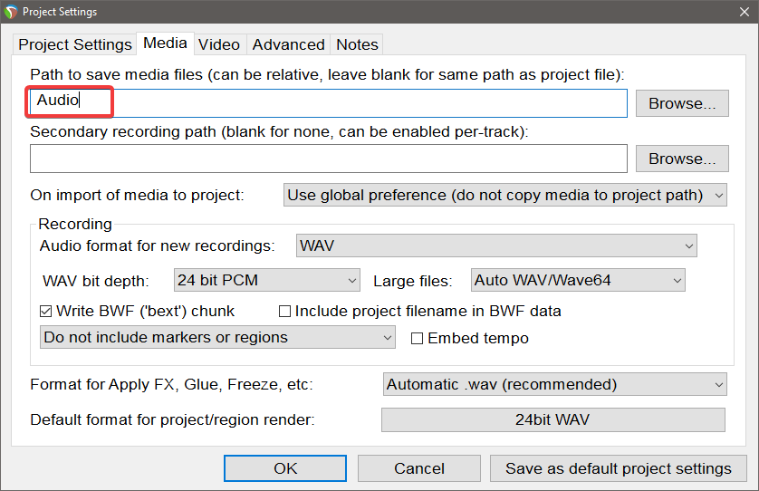Switch to the Video tab
Viewport: 759px width, 491px height.
[219, 44]
